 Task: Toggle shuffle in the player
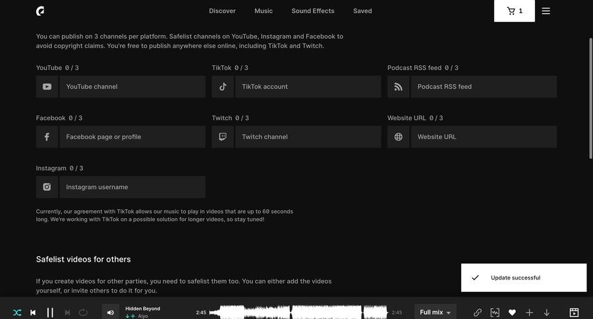point(17,312)
